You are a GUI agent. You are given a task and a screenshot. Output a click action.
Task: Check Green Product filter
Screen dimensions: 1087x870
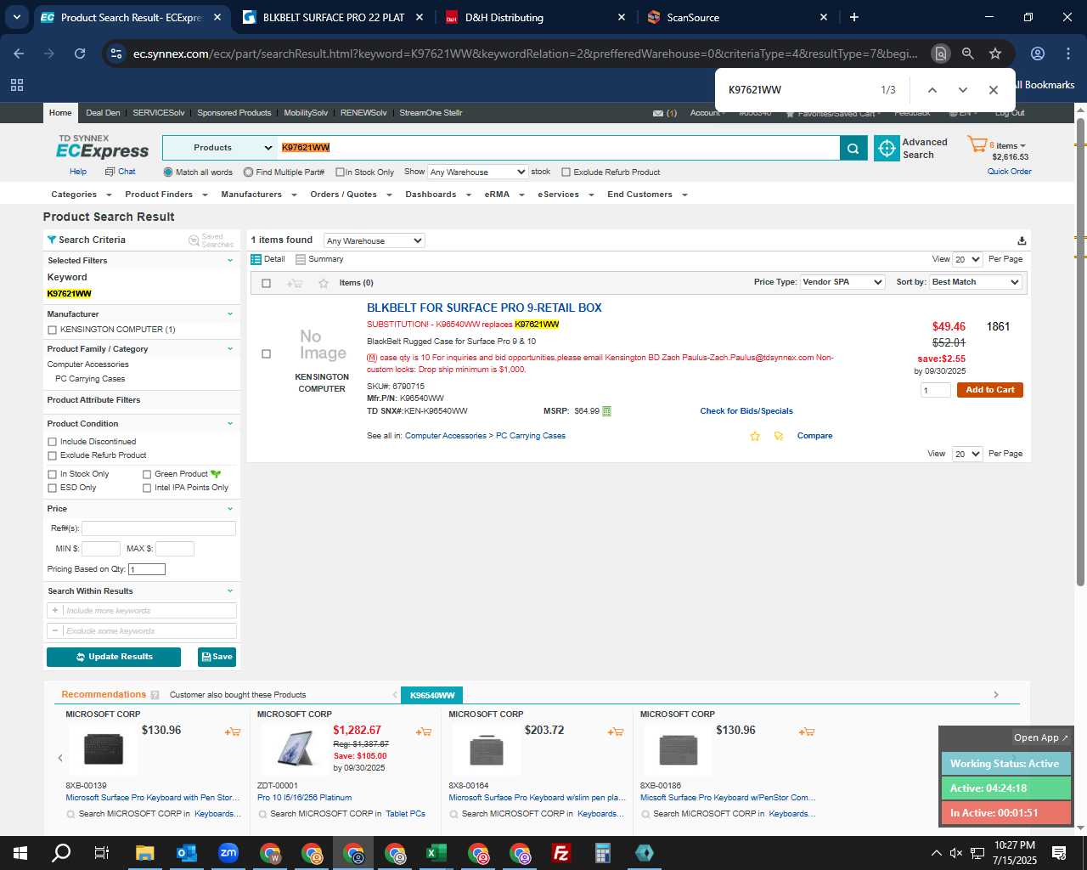[147, 474]
